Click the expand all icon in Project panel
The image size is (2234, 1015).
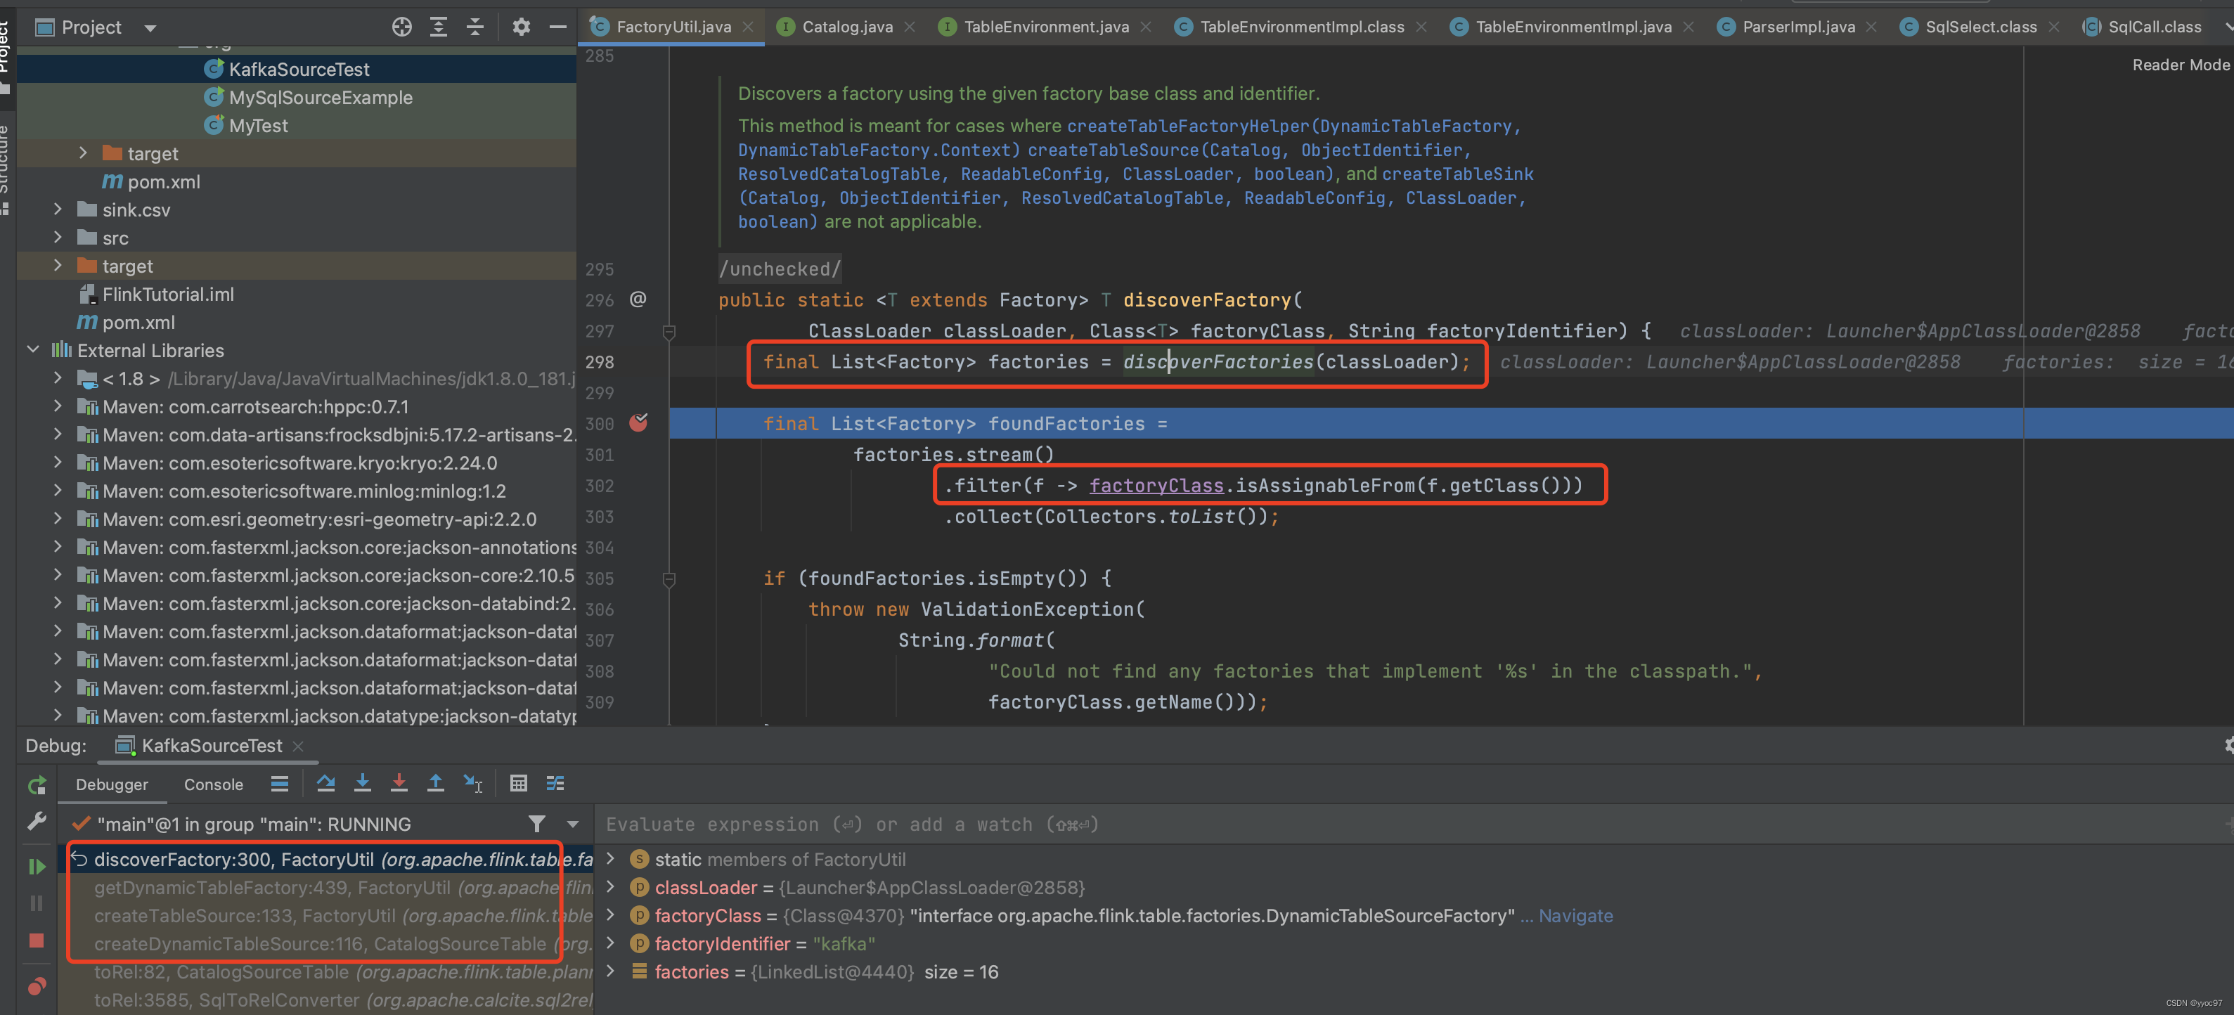(x=439, y=27)
